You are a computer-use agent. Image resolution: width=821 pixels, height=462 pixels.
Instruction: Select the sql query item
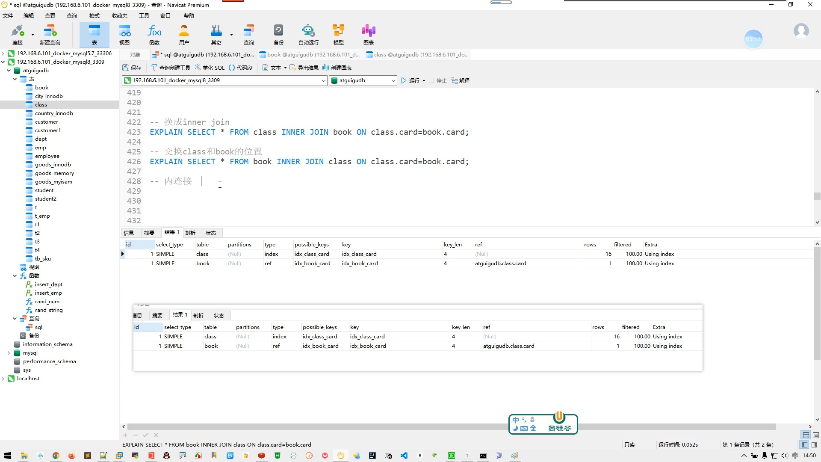[38, 327]
